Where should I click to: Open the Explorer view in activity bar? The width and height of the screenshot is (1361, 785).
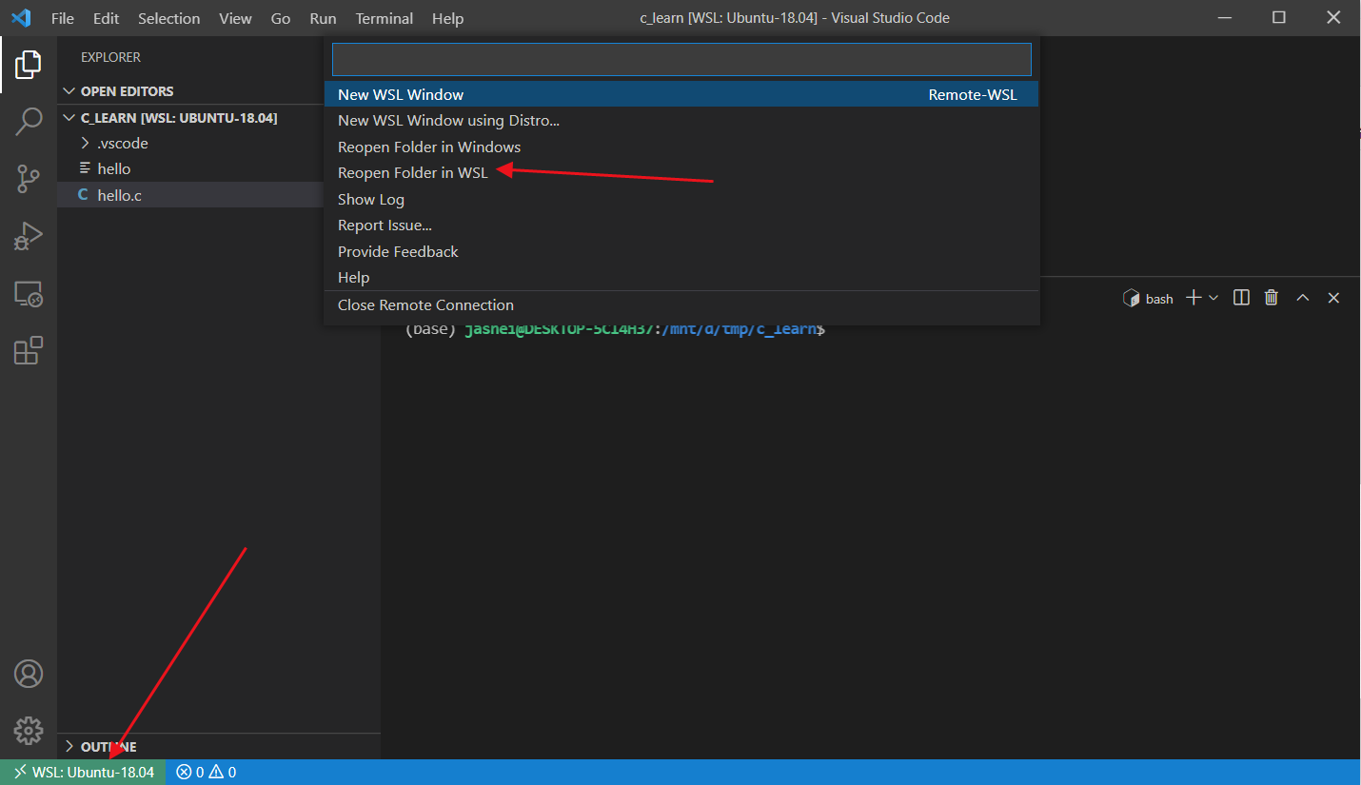pyautogui.click(x=29, y=65)
